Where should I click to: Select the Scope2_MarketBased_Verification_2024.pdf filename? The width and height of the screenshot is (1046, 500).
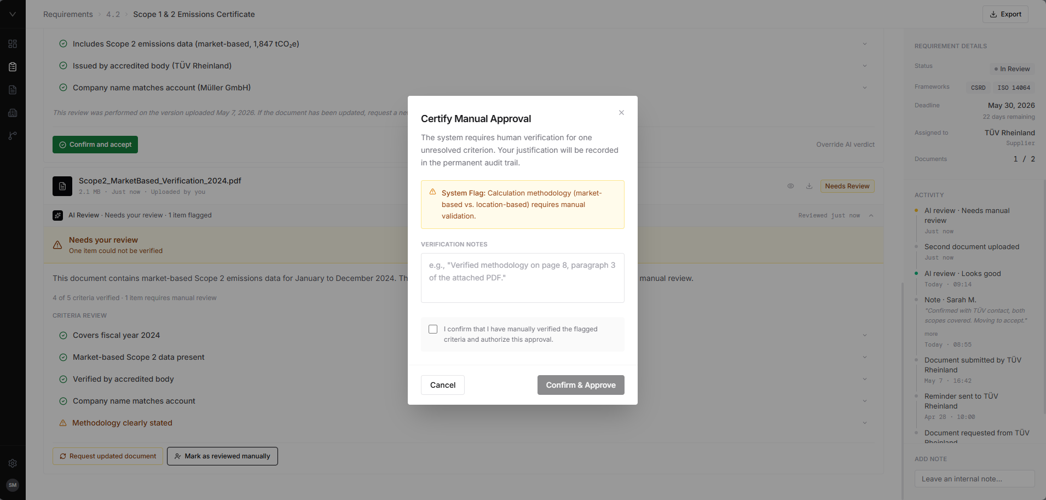(160, 181)
